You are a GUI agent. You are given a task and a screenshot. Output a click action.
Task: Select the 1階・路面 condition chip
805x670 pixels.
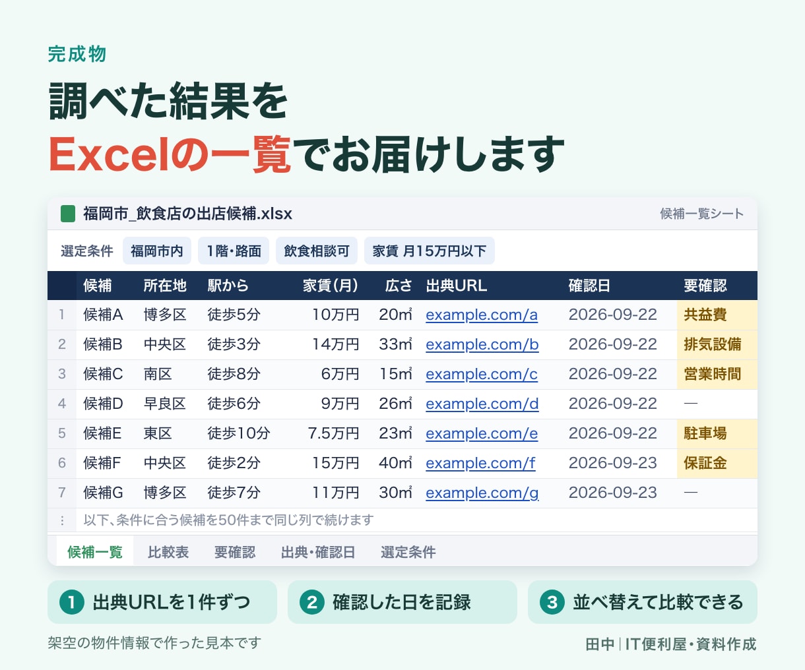click(x=234, y=251)
